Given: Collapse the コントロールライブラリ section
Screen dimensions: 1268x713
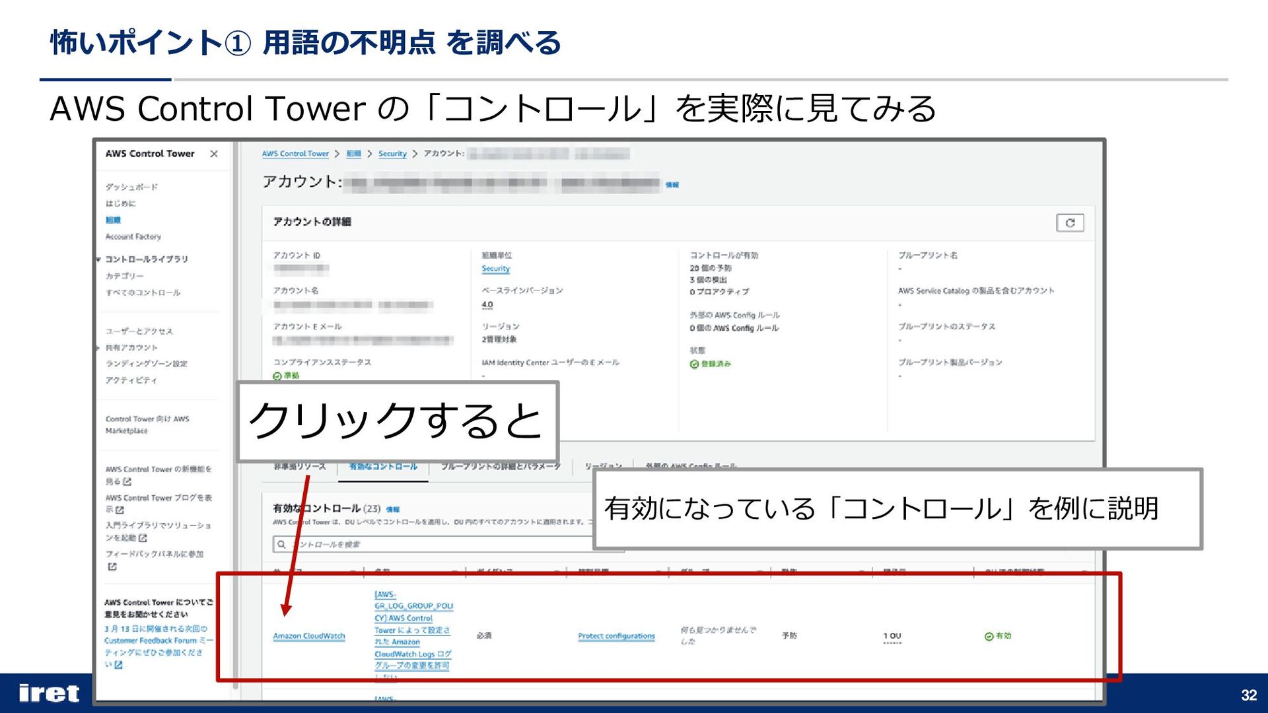Looking at the screenshot, I should tap(98, 259).
